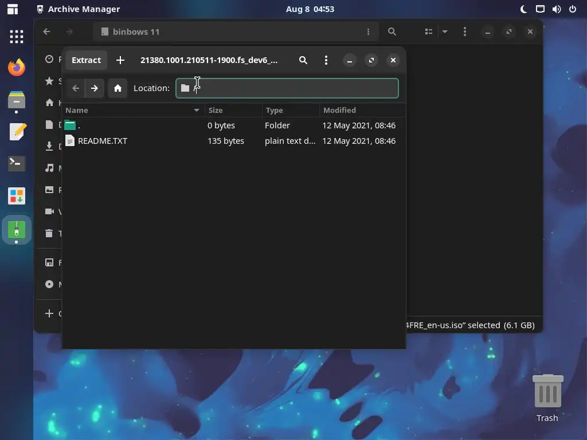
Task: Click Other Locations plus in sidebar
Action: [x=49, y=313]
